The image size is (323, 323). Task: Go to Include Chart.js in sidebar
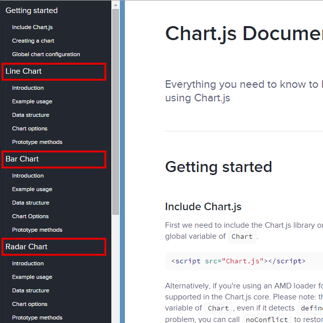tap(32, 27)
